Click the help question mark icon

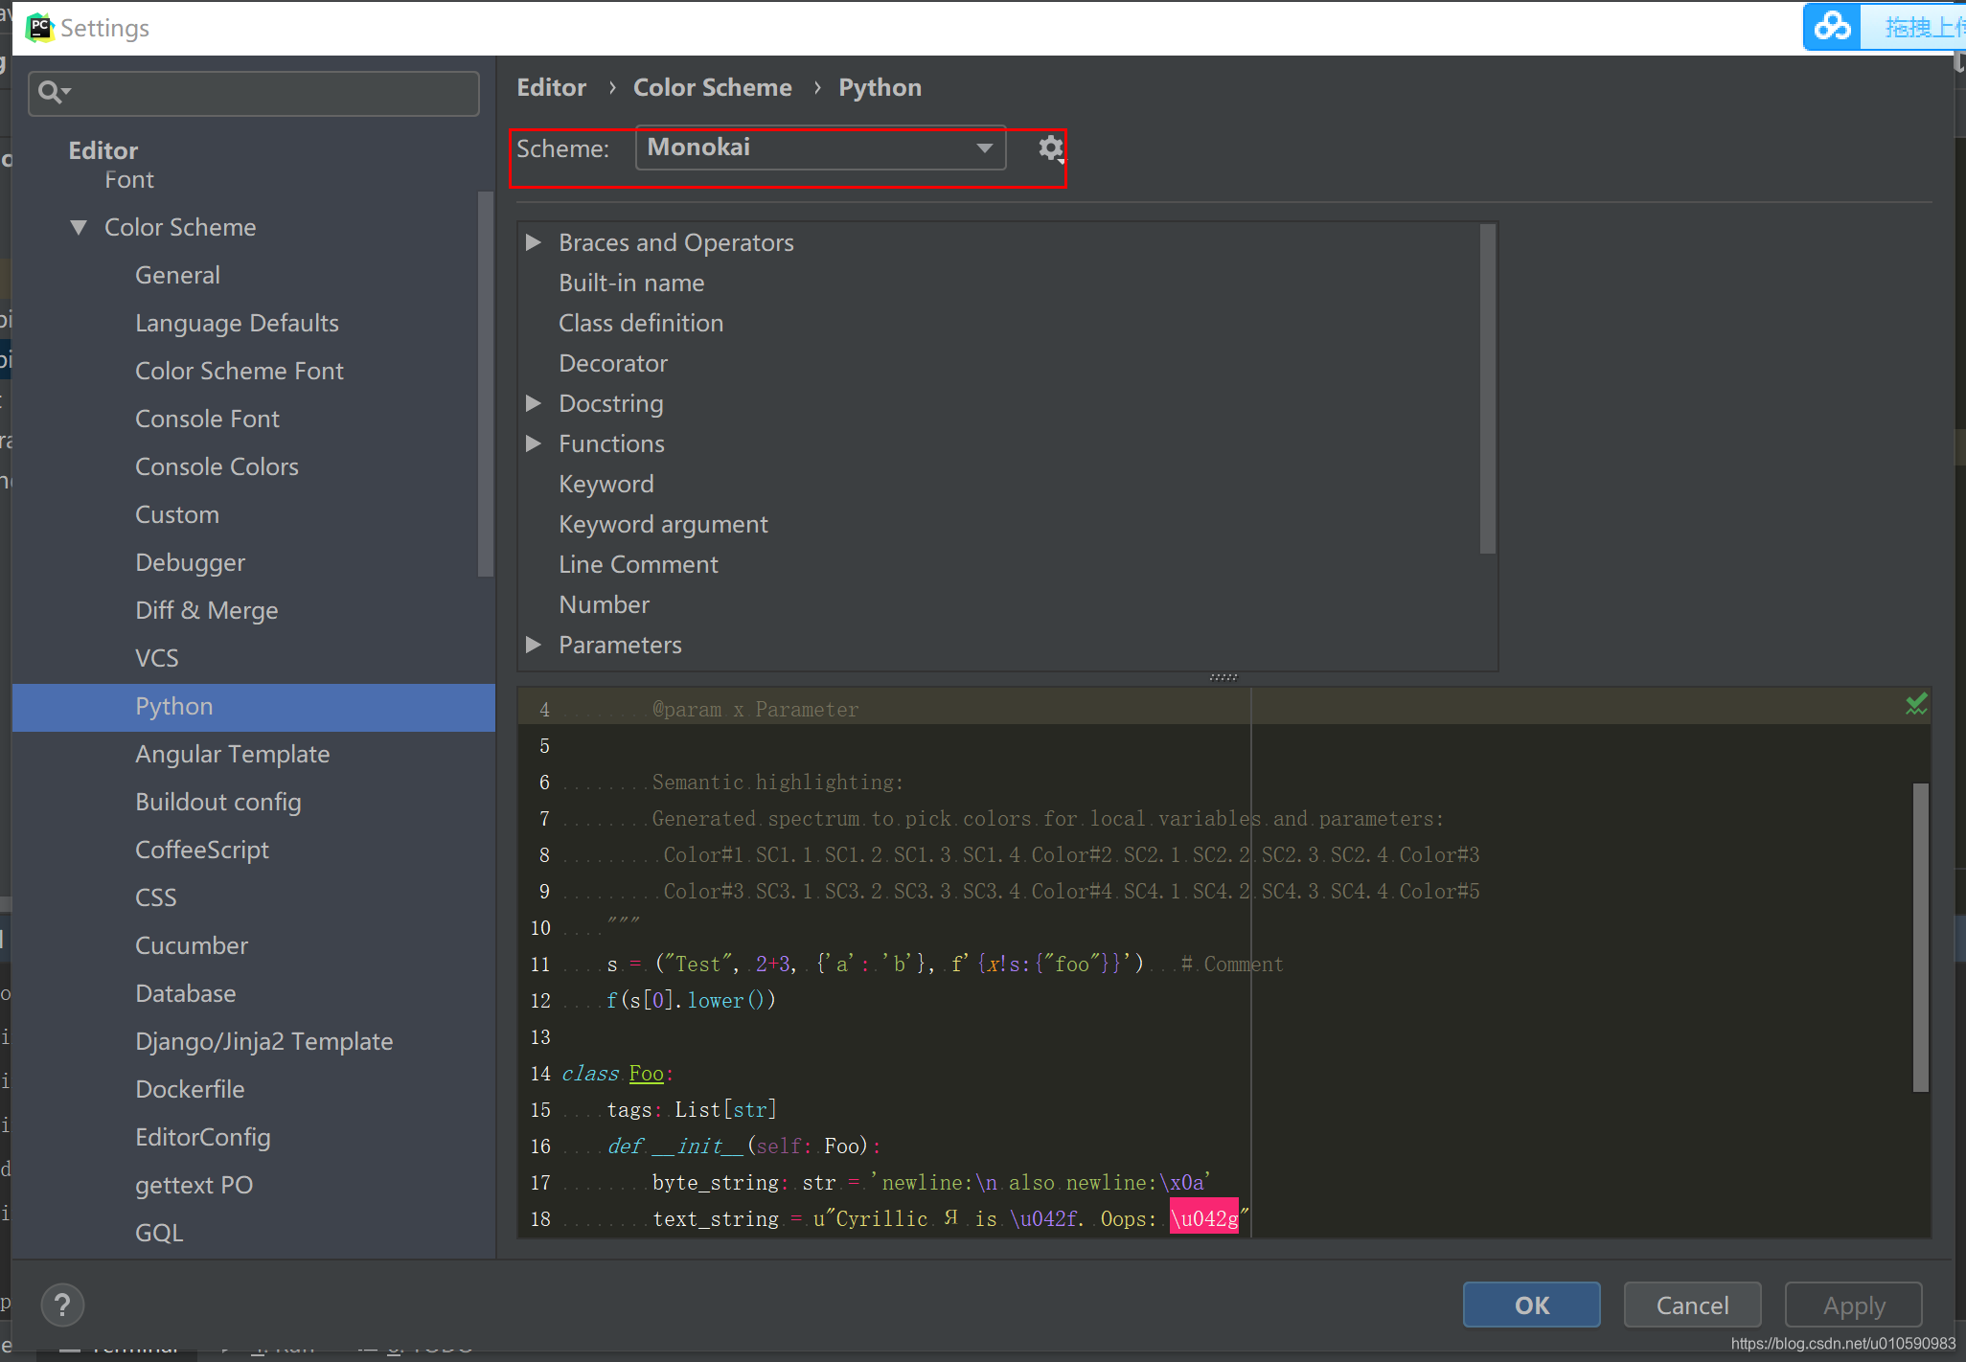click(63, 1305)
